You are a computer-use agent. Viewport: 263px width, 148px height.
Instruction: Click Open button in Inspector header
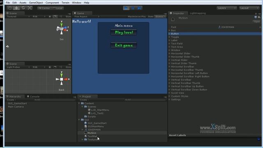click(x=256, y=22)
